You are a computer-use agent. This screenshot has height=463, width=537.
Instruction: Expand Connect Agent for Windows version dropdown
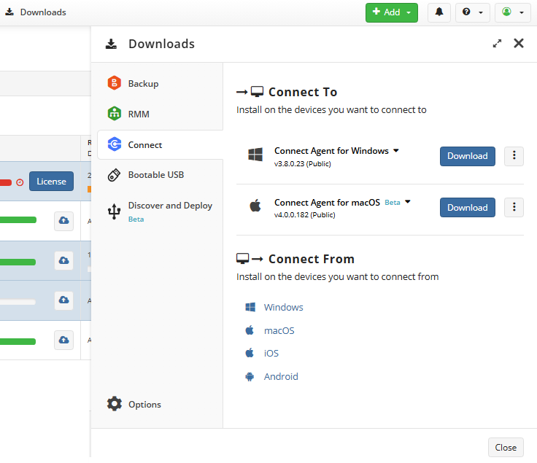[396, 151]
